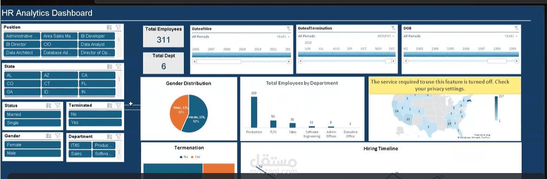Filter State slicer by GA
Image resolution: width=547 pixels, height=179 pixels.
pyautogui.click(x=22, y=92)
